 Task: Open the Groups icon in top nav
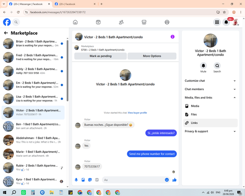click(167, 22)
